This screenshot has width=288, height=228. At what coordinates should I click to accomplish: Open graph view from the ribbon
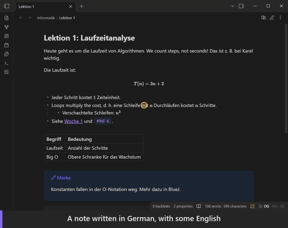pos(6,27)
